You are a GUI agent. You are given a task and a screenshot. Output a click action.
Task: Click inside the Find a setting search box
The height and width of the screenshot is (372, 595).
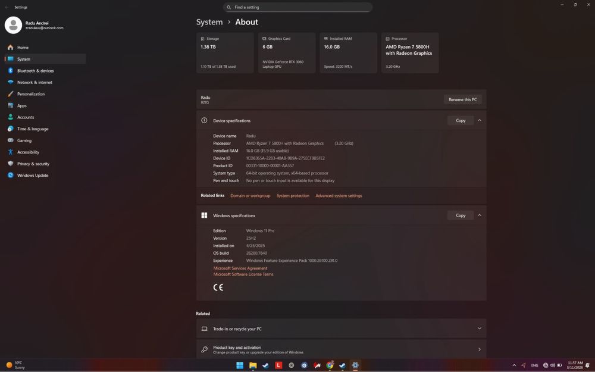point(297,7)
